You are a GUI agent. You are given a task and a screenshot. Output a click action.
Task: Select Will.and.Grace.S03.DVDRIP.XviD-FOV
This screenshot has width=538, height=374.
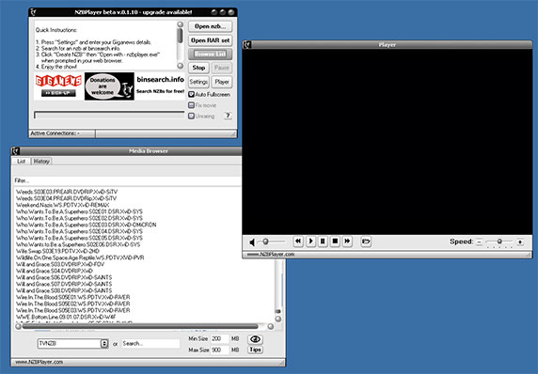pos(60,264)
